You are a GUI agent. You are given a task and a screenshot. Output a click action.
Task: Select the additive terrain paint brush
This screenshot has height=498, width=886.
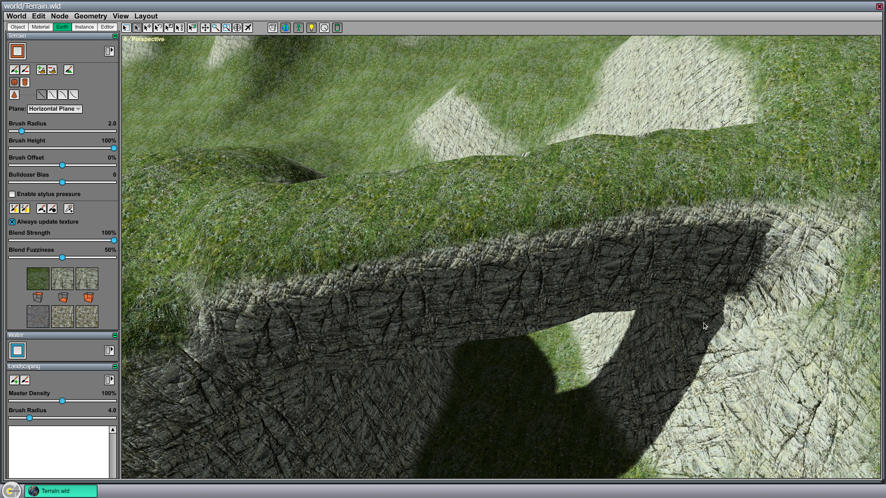tap(14, 70)
